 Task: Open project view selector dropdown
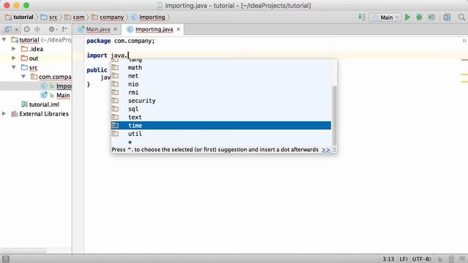(x=12, y=29)
